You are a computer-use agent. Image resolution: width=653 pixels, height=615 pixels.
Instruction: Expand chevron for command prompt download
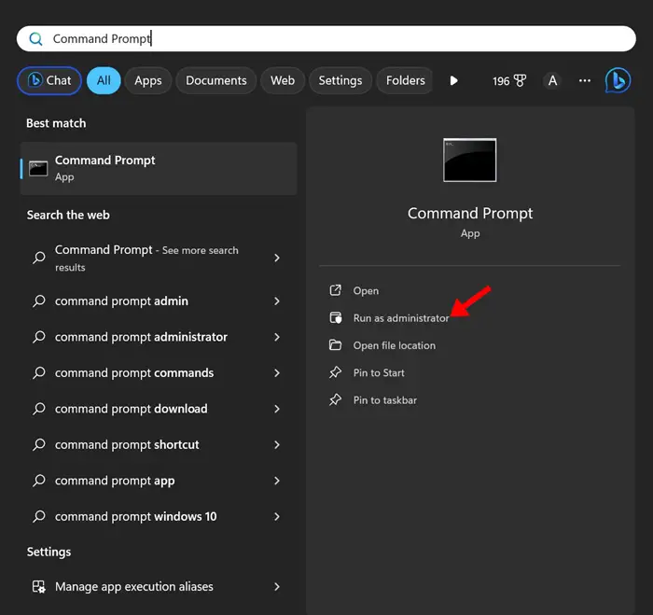click(x=277, y=409)
